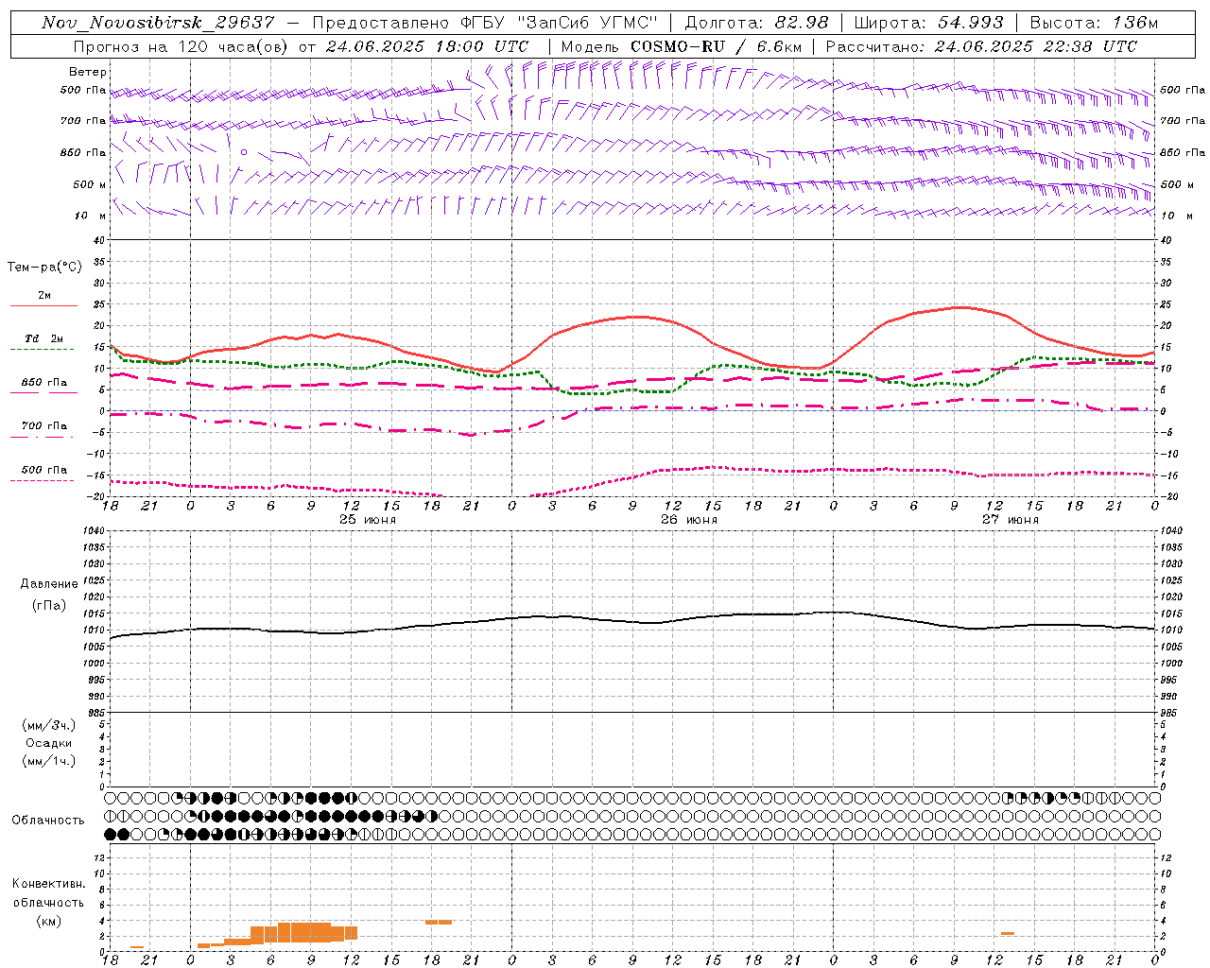Select 'Прогноз на 120 часа(ов)' forecast text

click(x=180, y=46)
